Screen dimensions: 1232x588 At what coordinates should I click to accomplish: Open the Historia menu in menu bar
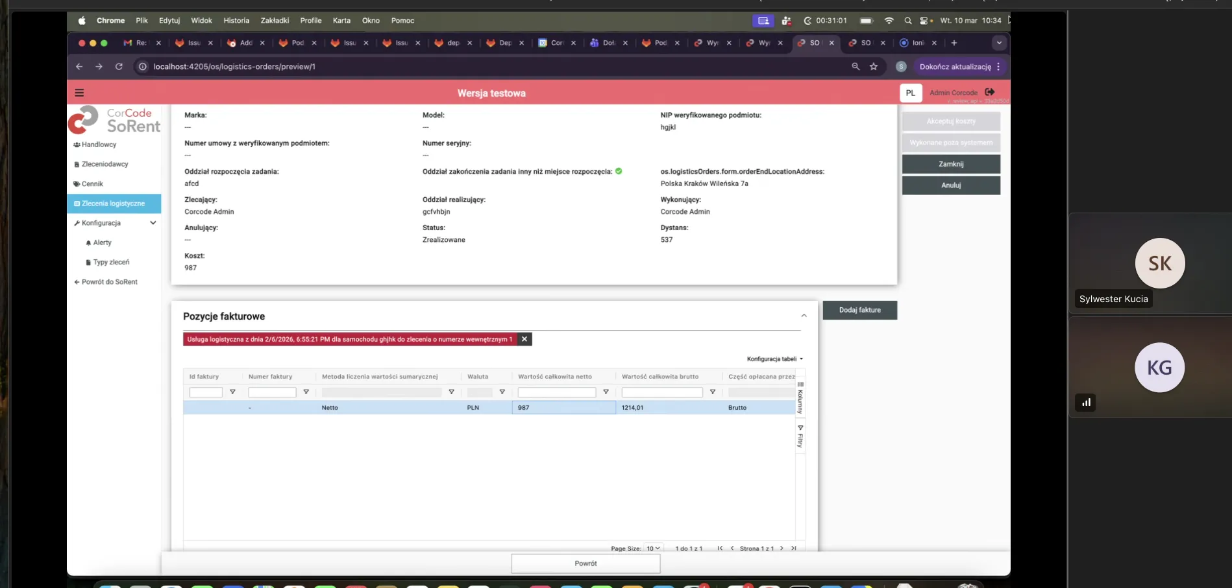coord(236,21)
